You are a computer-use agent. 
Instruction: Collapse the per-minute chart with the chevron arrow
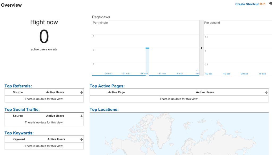tap(201, 48)
